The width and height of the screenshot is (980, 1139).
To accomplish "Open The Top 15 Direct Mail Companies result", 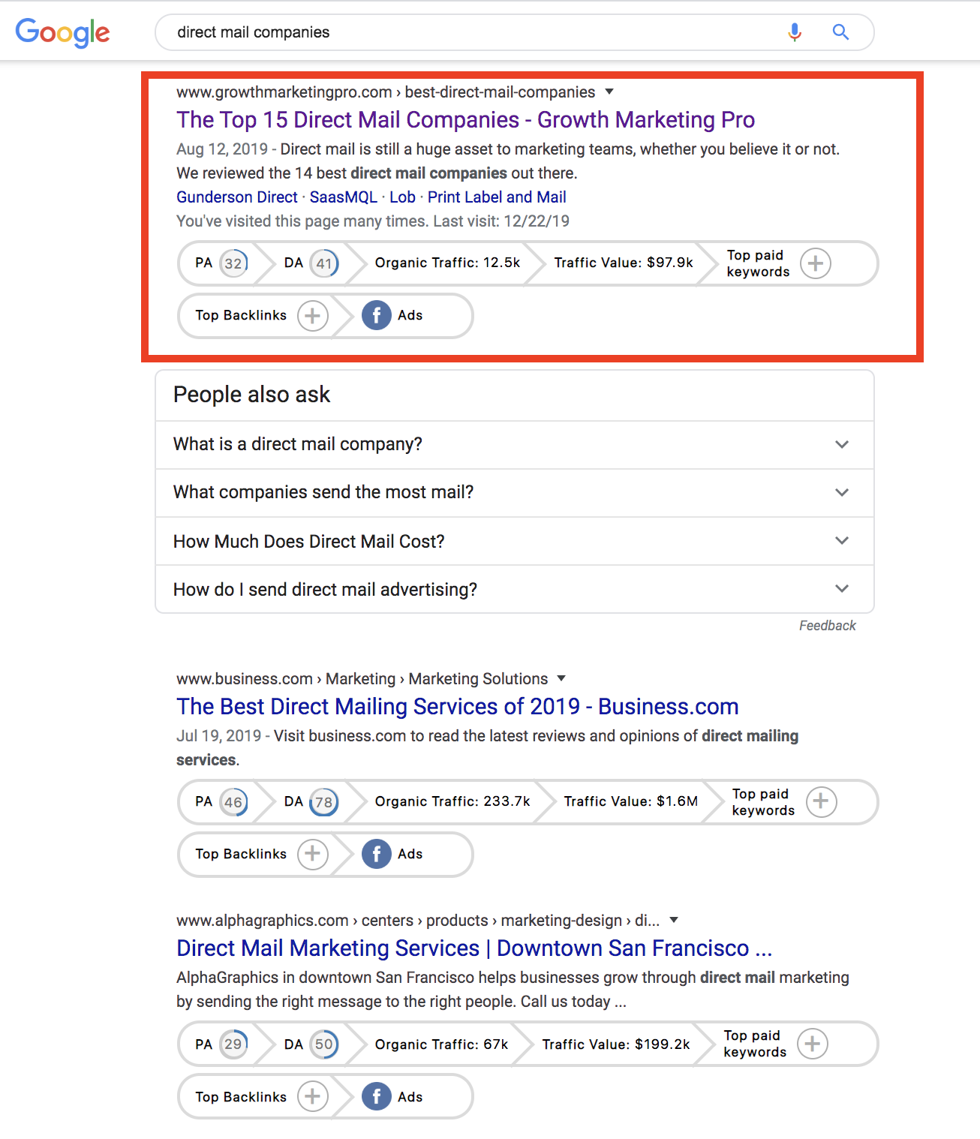I will (465, 120).
